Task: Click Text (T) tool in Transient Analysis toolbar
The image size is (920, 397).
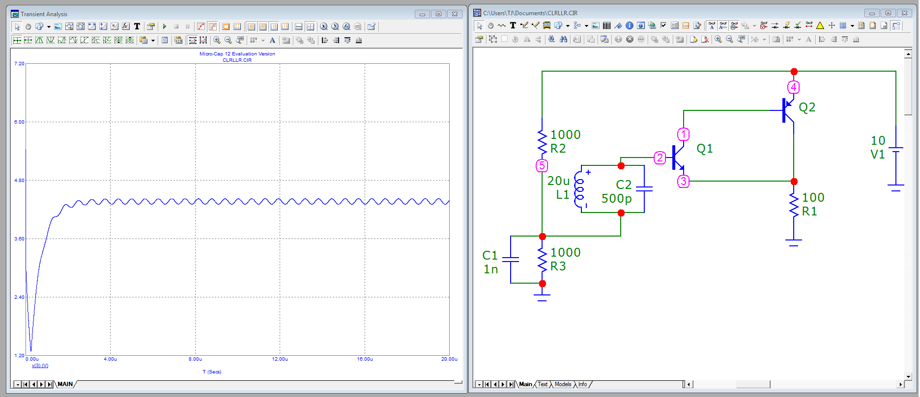Action: pos(137,26)
